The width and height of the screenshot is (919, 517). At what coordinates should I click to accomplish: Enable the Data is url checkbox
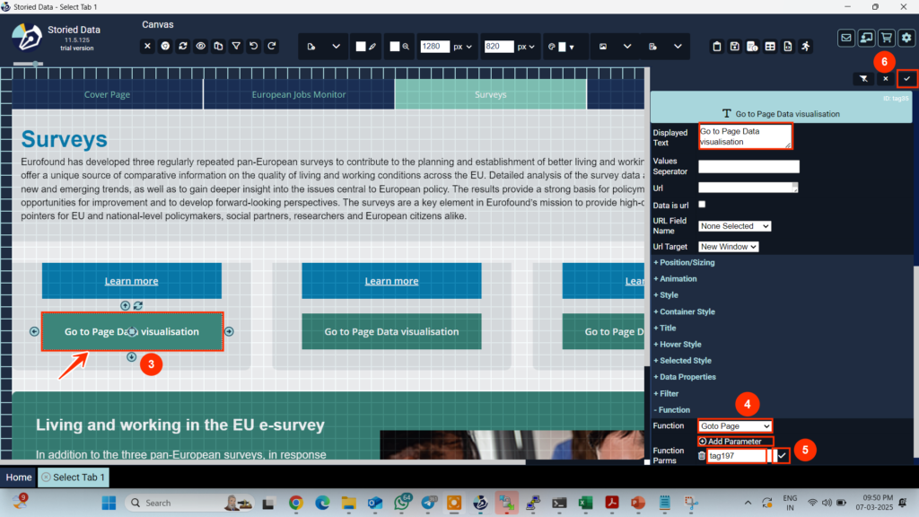point(702,205)
